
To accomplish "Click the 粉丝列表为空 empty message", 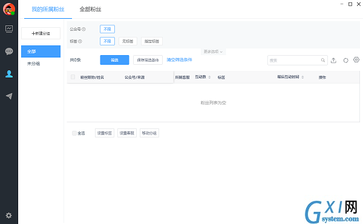I will point(213,103).
